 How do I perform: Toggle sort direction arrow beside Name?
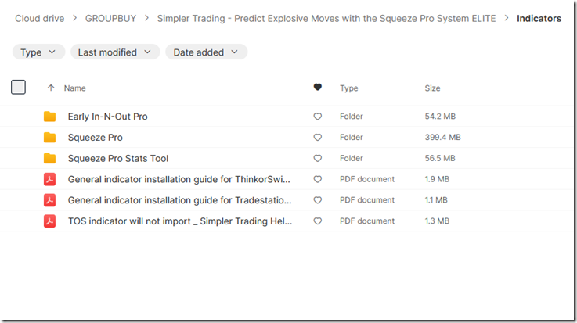[51, 88]
